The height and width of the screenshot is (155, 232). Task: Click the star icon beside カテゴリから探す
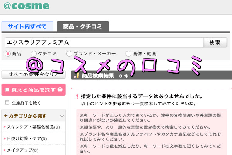pos(6,116)
